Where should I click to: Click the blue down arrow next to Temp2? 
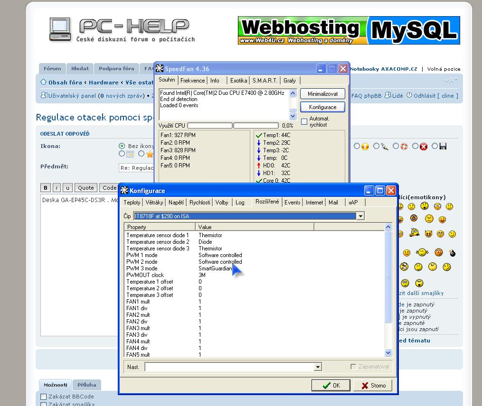click(258, 143)
